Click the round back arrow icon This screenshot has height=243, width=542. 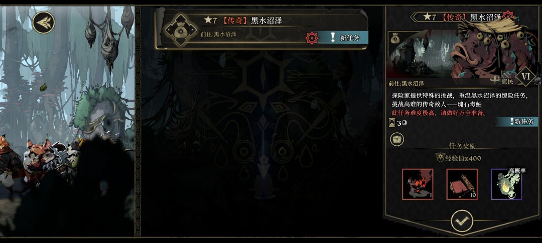click(x=44, y=22)
